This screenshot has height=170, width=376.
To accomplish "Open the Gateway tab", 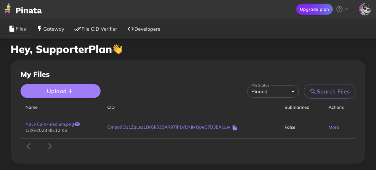I will coord(51,29).
